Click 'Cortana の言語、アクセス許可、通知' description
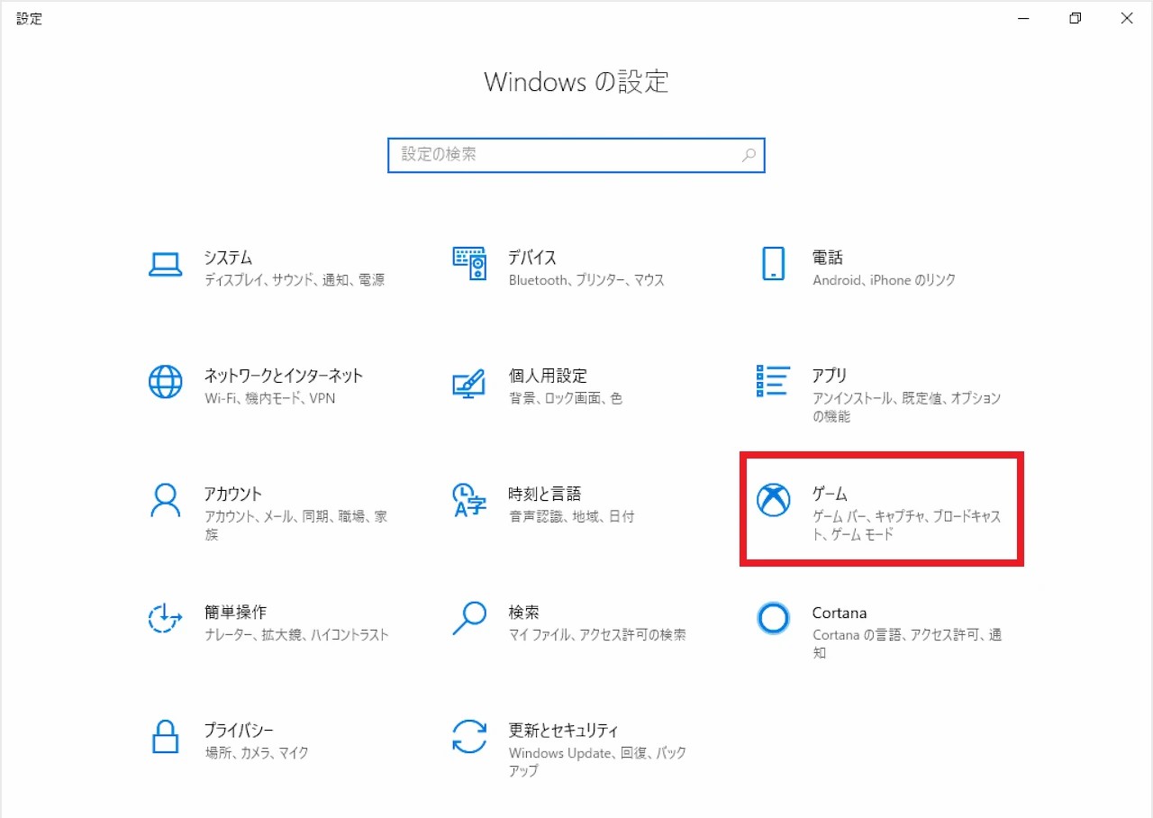1153x818 pixels. click(907, 643)
